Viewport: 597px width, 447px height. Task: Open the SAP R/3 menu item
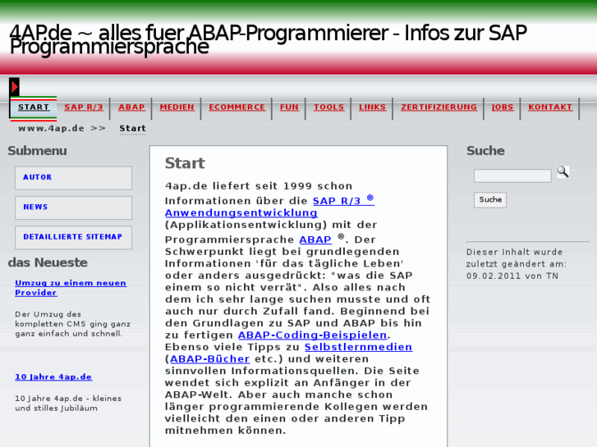click(84, 107)
